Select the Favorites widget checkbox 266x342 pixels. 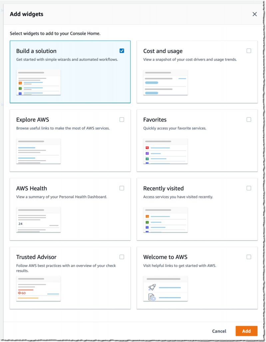249,120
